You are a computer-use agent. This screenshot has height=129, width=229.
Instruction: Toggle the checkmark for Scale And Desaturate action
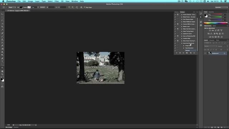tap(175, 43)
